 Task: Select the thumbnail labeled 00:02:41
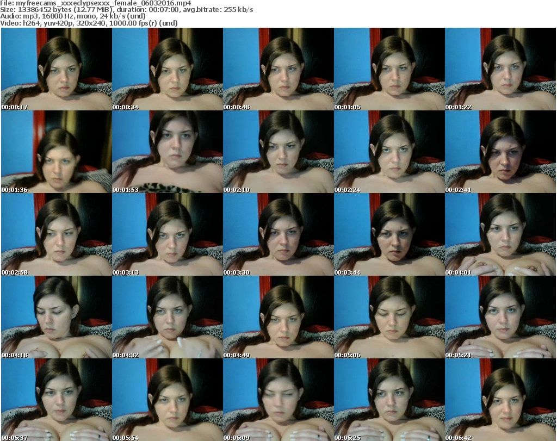click(x=500, y=152)
